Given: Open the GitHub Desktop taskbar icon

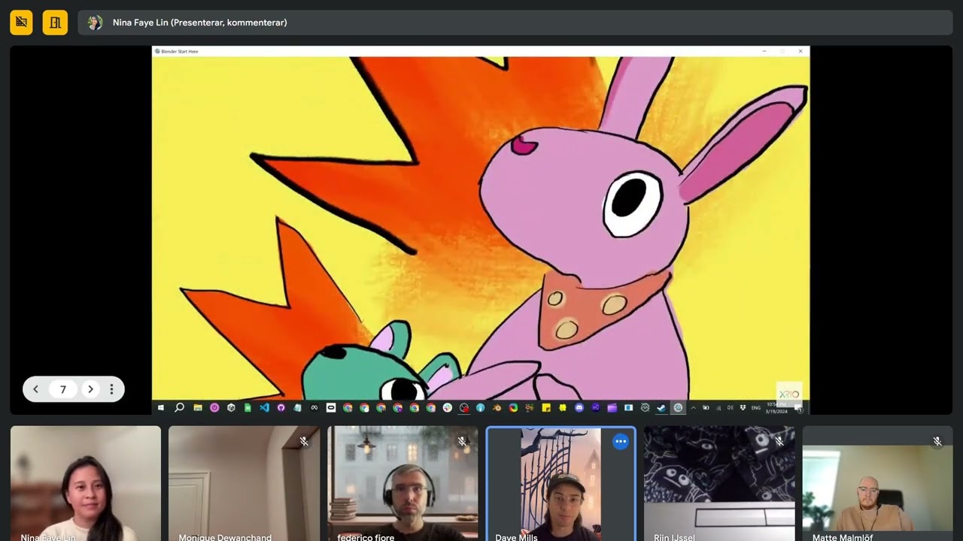Looking at the screenshot, I should click(281, 408).
